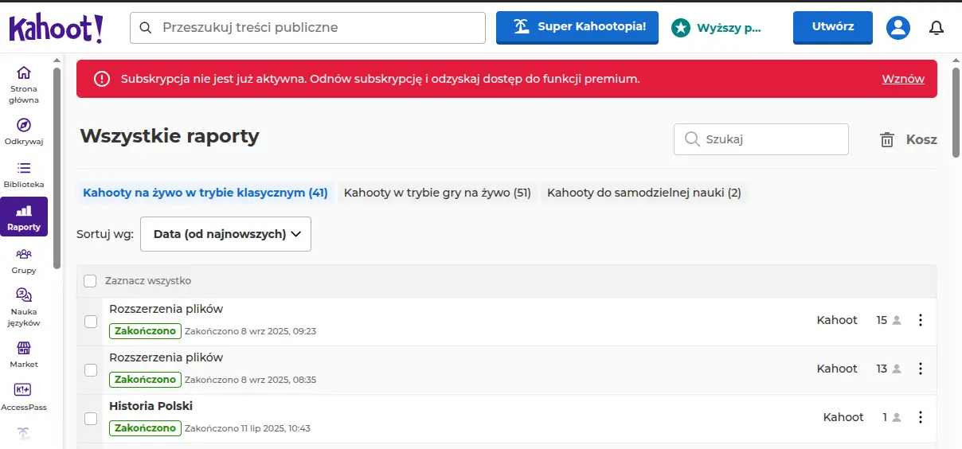This screenshot has width=962, height=449.
Task: Tick the Zaznacz wszystko checkbox
Action: [90, 281]
